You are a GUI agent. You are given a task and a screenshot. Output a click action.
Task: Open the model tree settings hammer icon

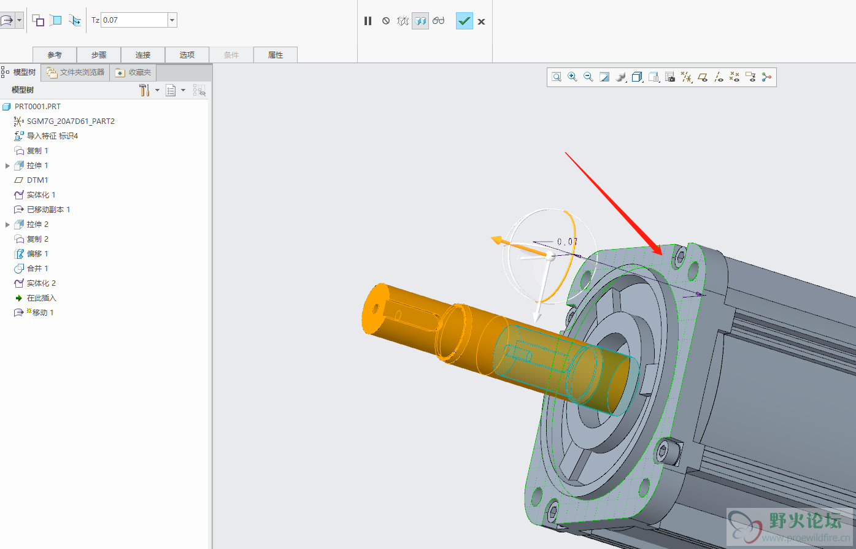tap(144, 90)
